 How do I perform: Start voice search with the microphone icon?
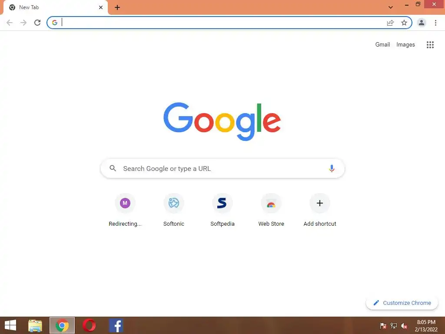[332, 168]
